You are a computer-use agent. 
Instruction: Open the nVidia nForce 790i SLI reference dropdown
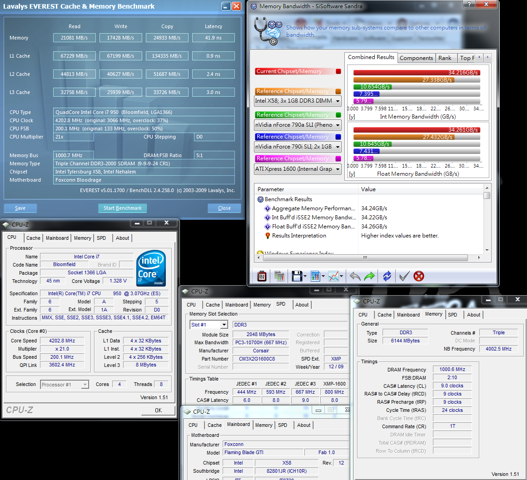(x=338, y=147)
